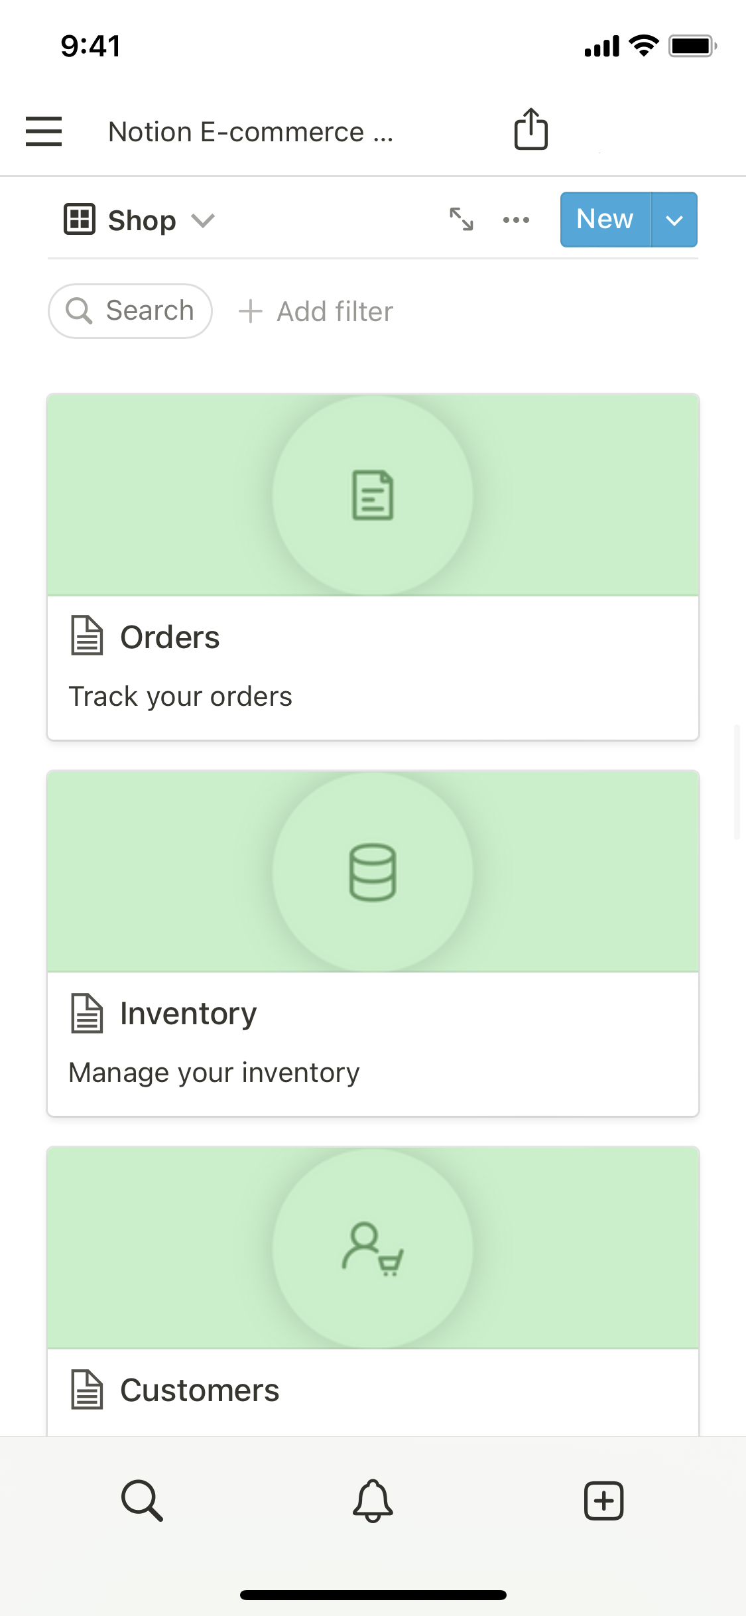
Task: Tap the Customers cover with cart icon
Action: pos(373,1248)
